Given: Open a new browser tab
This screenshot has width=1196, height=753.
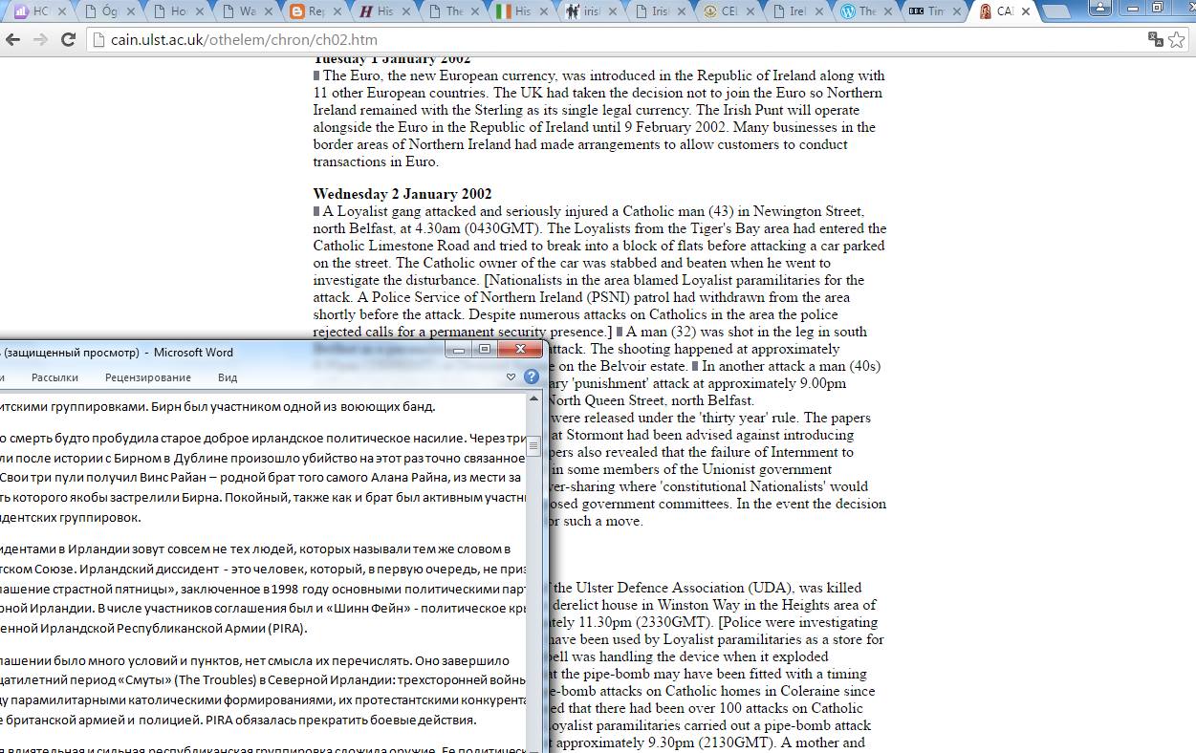Looking at the screenshot, I should pos(1055,11).
